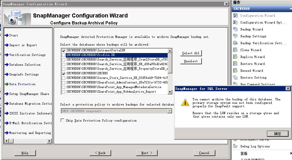Viewport: 292px width, 160px height.
Task: Go Back to previous wizard page
Action: tap(100, 153)
